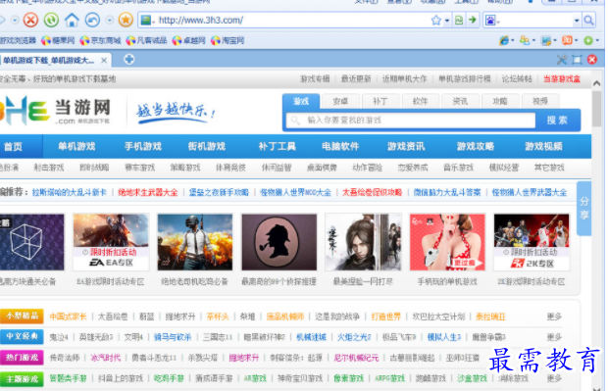Image resolution: width=608 pixels, height=391 pixels.
Task: Click the page scrollbar up arrow
Action: tap(597, 83)
